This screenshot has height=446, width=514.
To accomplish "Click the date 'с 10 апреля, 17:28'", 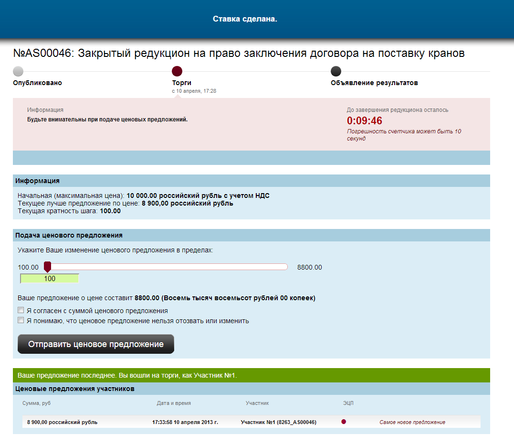I will [x=194, y=91].
